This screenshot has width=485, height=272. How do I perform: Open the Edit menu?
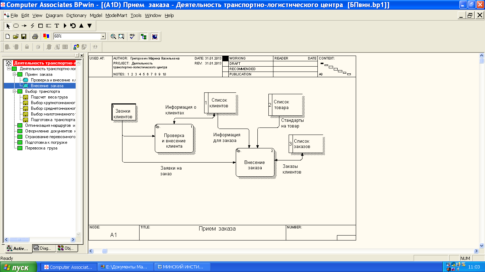[x=25, y=16]
